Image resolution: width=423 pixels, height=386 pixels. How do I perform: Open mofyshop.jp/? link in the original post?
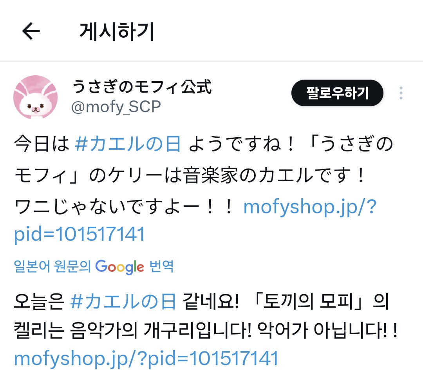click(x=310, y=207)
